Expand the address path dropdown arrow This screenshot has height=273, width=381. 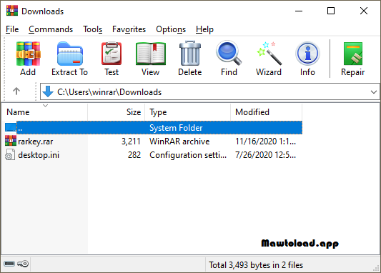tap(374, 92)
